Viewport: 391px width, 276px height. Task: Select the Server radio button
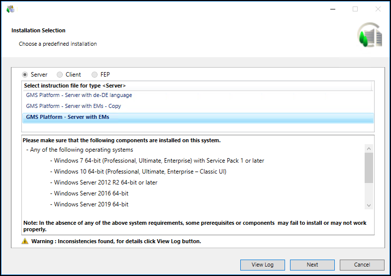[x=25, y=75]
